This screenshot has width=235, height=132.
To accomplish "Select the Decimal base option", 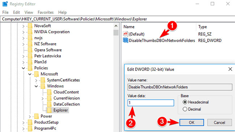I will (x=185, y=109).
